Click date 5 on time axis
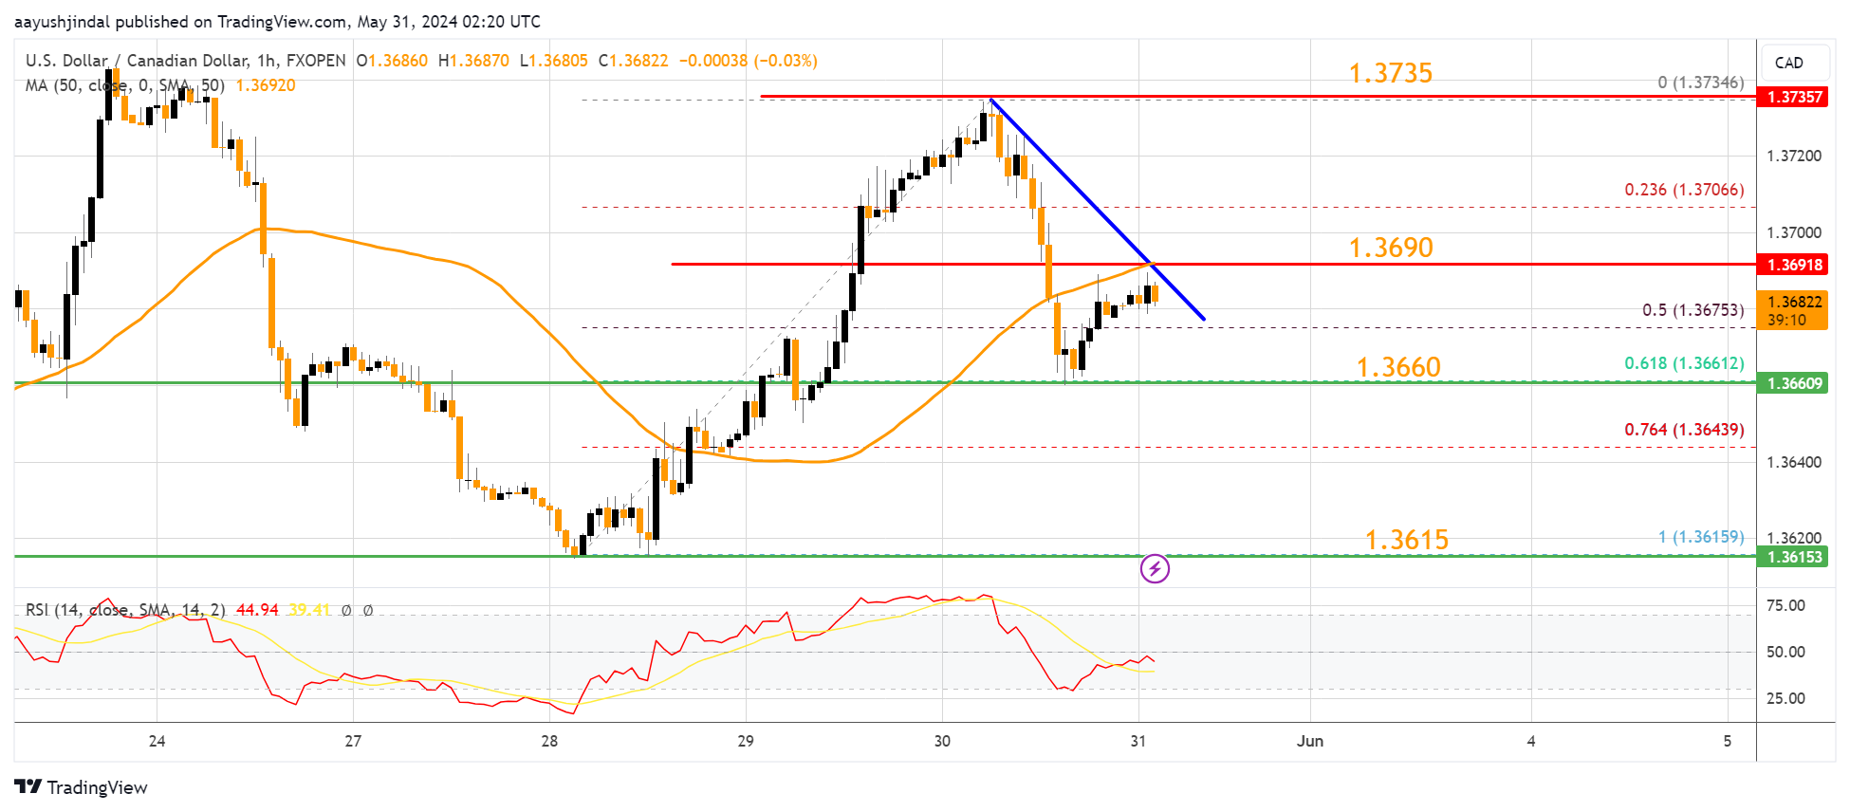1850x812 pixels. (x=1728, y=741)
